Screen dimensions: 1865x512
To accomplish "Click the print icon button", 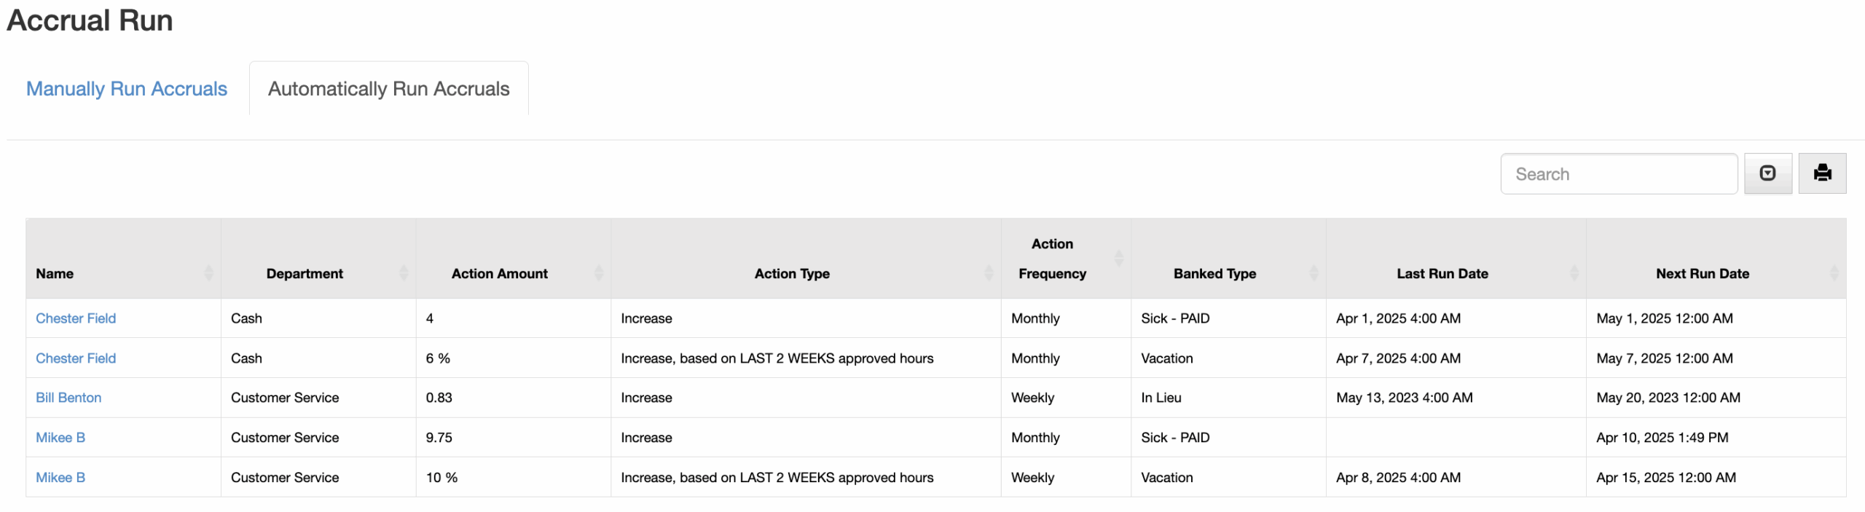I will click(1821, 173).
